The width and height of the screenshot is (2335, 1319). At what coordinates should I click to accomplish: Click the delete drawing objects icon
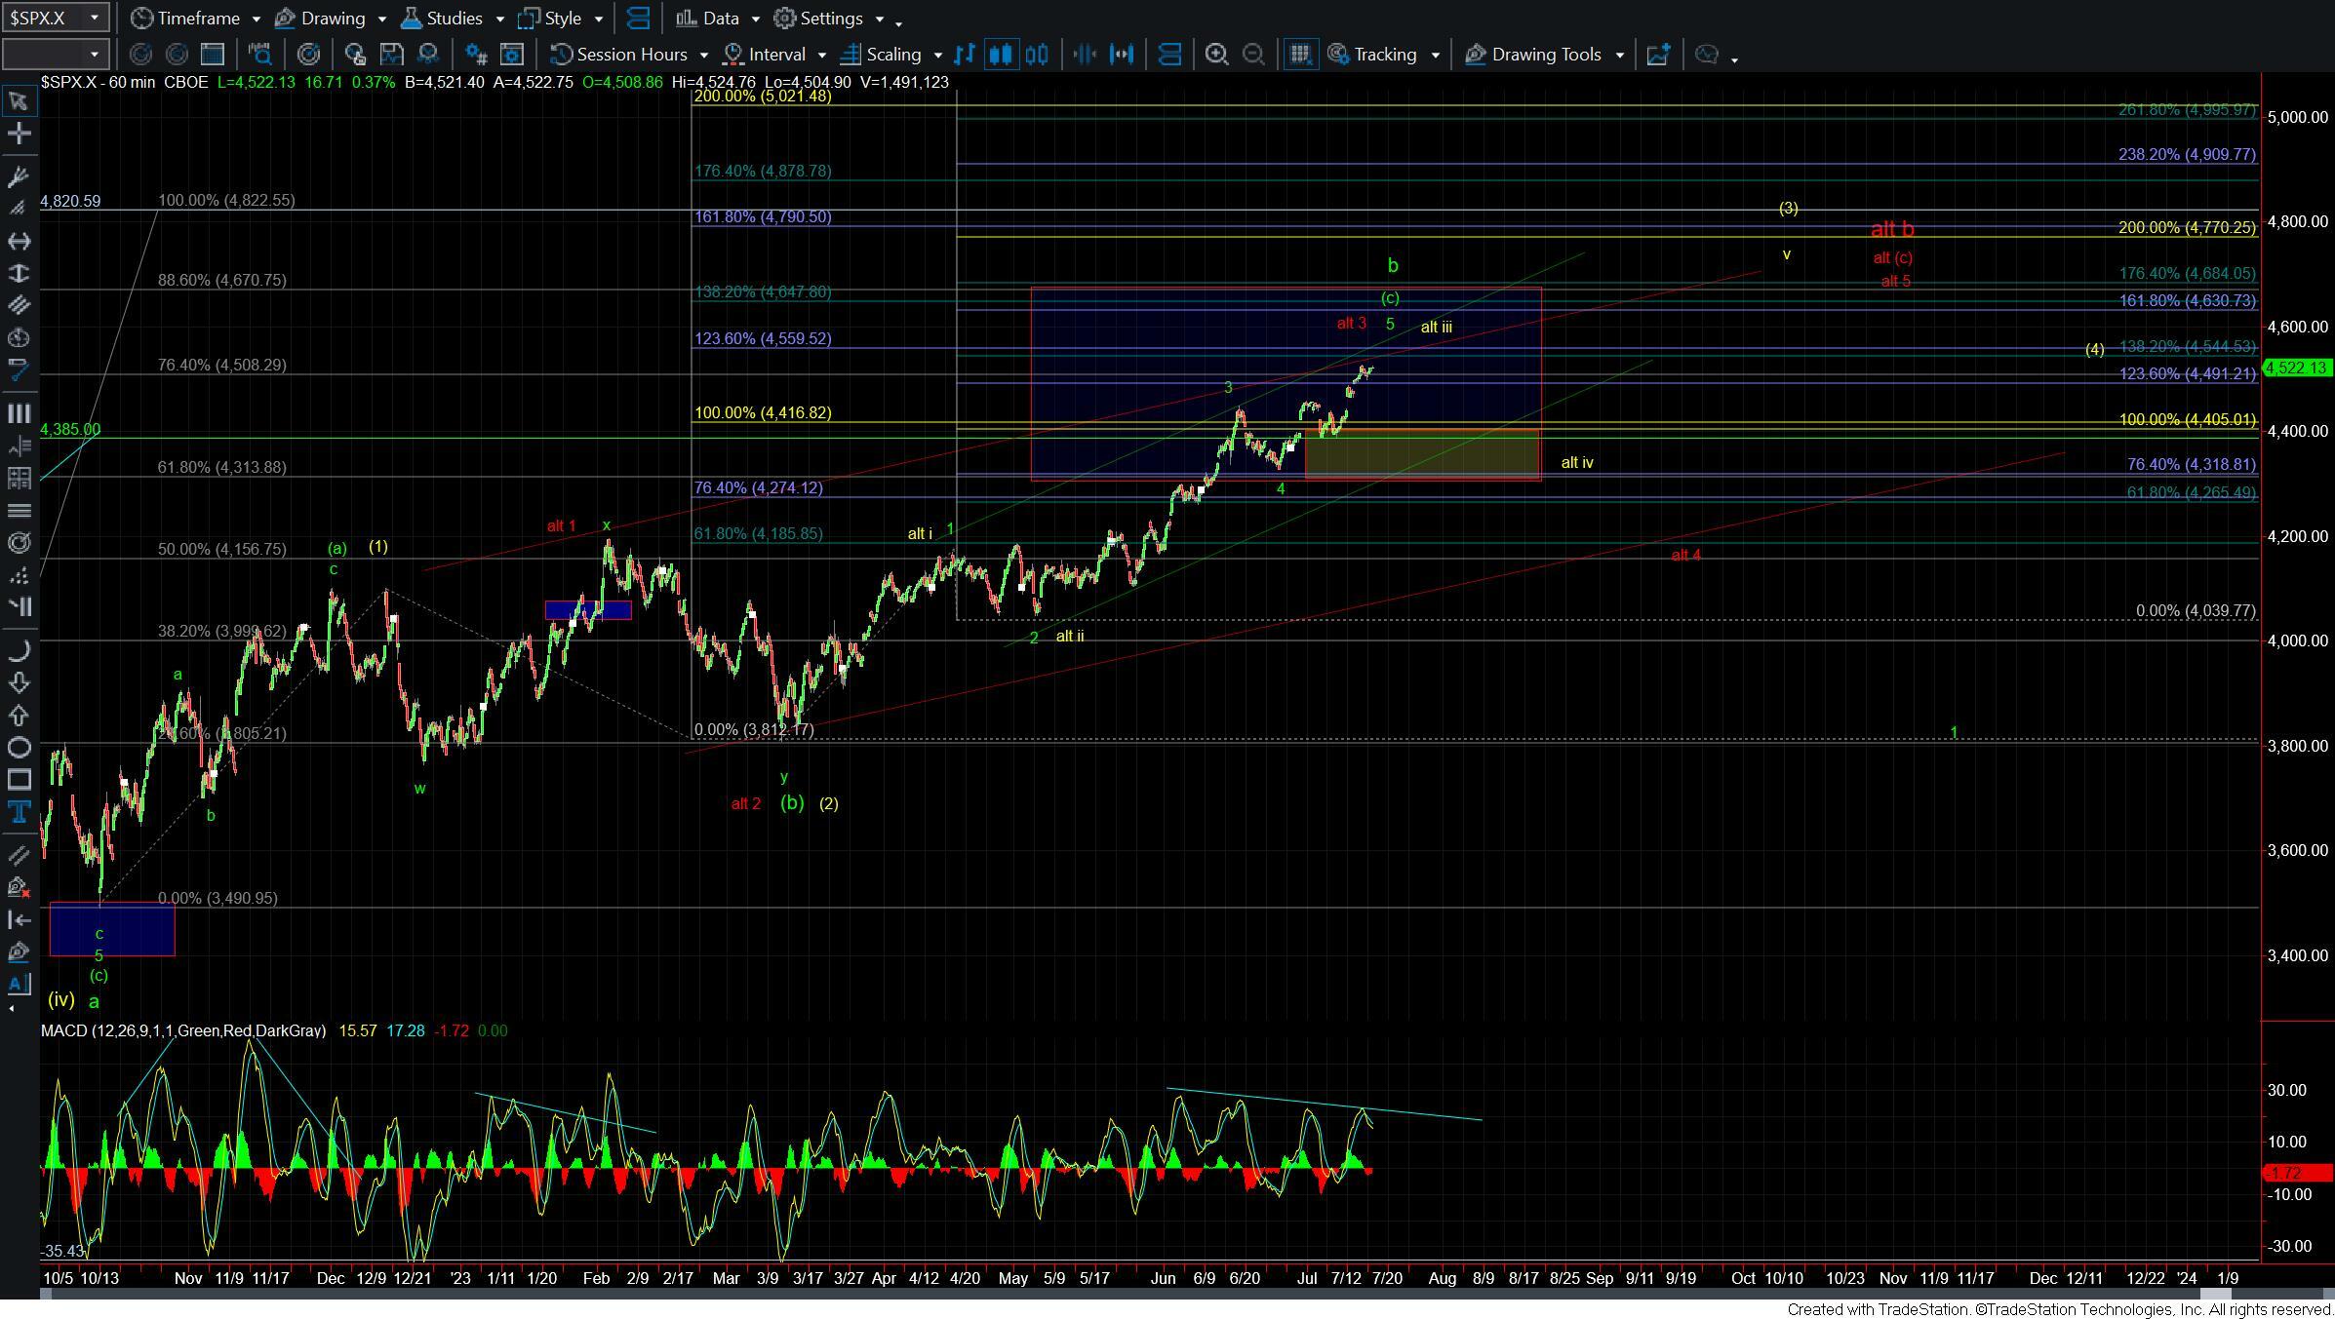tap(18, 887)
